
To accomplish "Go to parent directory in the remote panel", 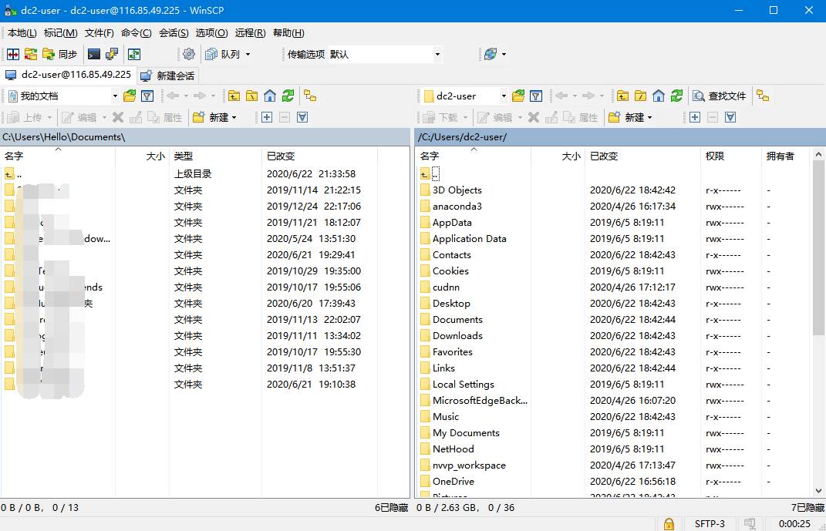I will pyautogui.click(x=622, y=96).
